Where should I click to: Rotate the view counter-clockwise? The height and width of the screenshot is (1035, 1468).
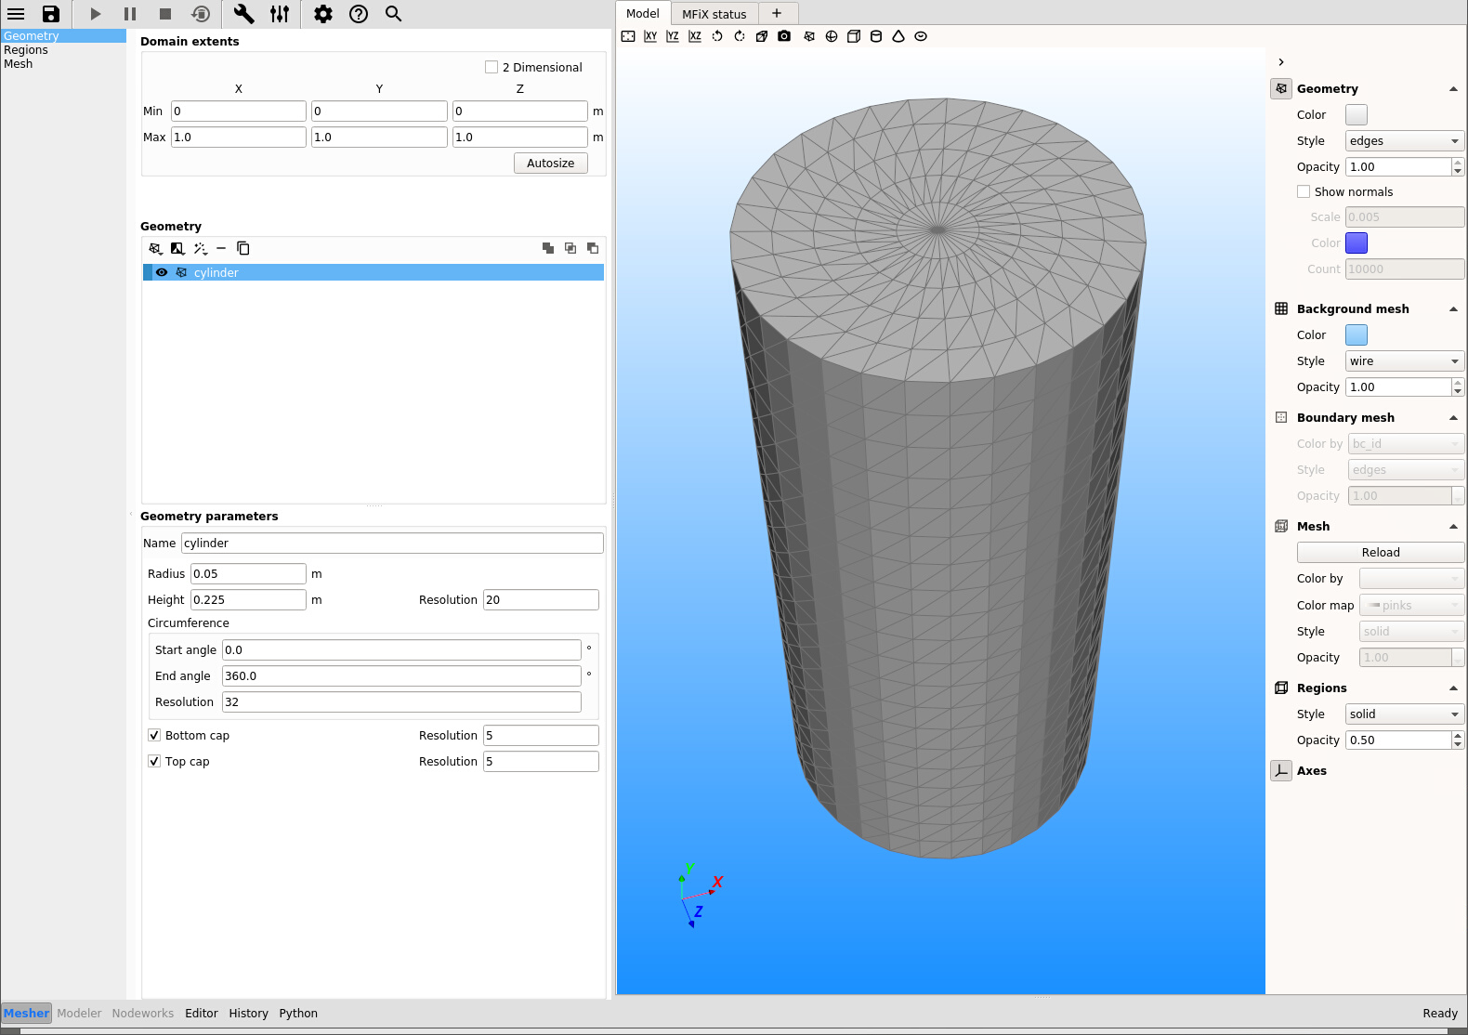point(717,36)
